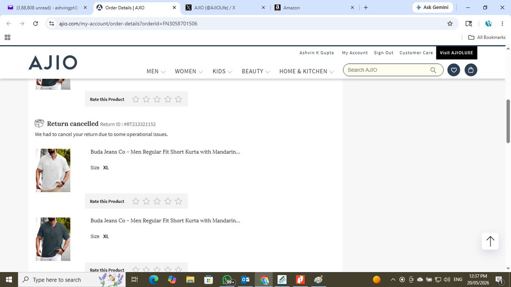
Task: Open Outlook from the taskbar
Action: click(x=246, y=280)
